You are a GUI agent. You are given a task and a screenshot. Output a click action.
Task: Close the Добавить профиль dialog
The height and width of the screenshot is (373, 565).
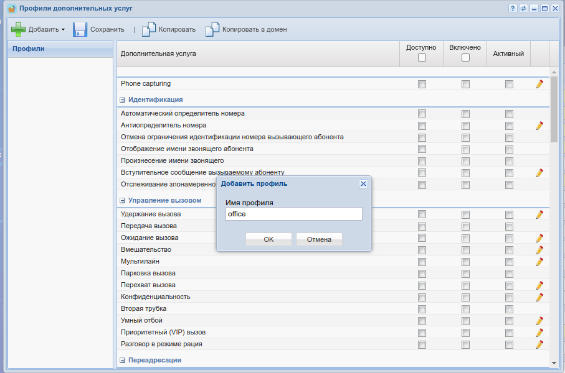363,183
